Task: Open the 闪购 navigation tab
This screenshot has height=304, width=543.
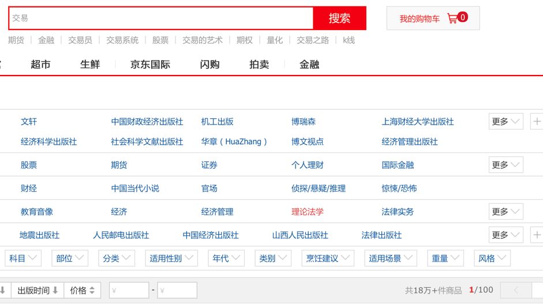Action: (x=209, y=65)
